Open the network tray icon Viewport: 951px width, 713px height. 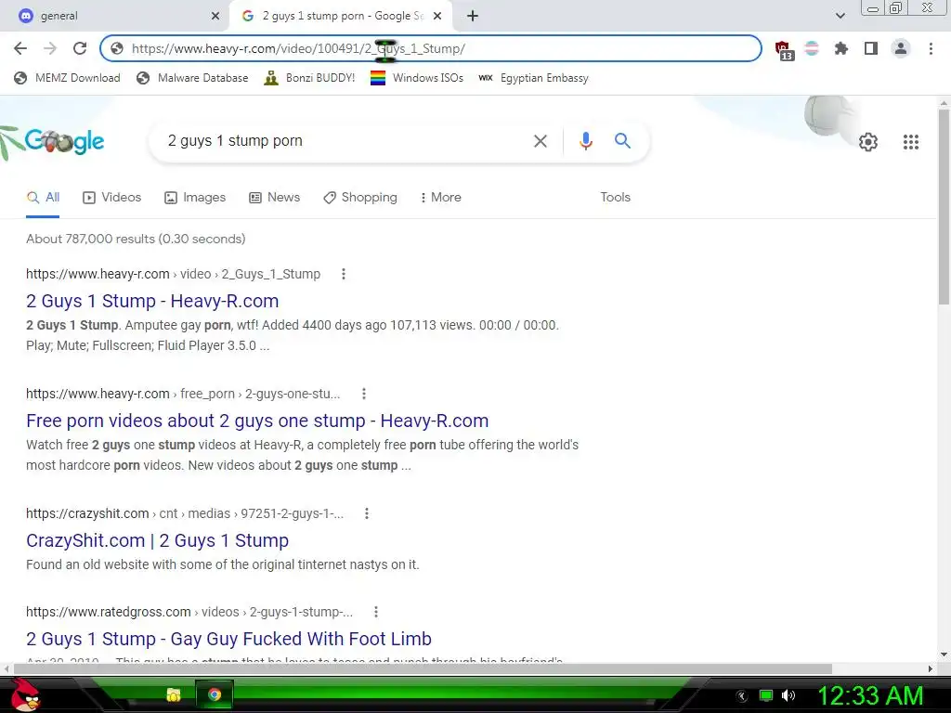click(x=766, y=695)
